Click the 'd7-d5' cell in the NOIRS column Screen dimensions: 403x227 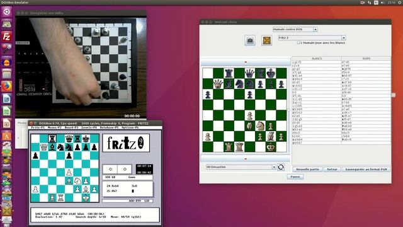[366, 62]
